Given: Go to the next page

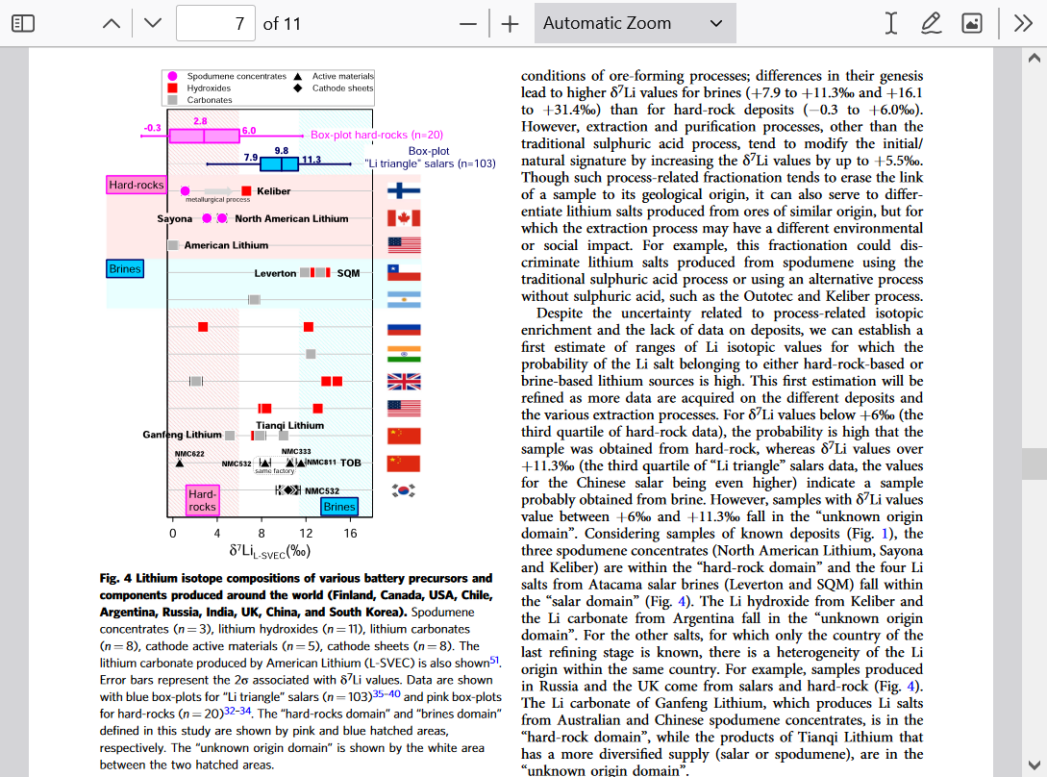Looking at the screenshot, I should pos(153,23).
